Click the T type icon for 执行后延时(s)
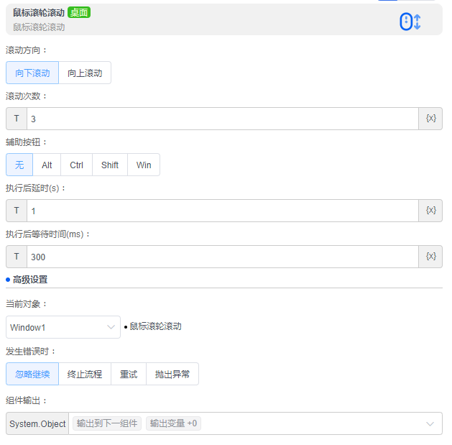452x445 pixels. (x=17, y=211)
